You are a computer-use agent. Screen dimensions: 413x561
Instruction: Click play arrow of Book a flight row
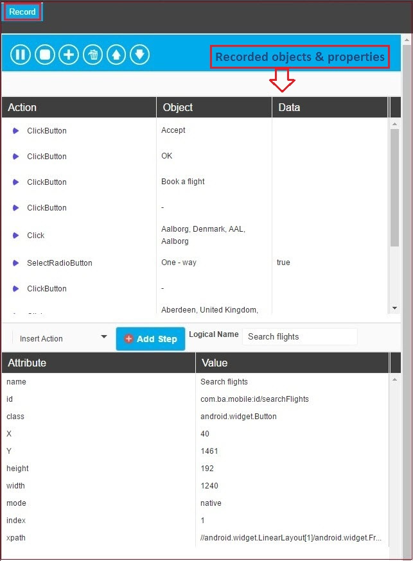click(x=16, y=182)
